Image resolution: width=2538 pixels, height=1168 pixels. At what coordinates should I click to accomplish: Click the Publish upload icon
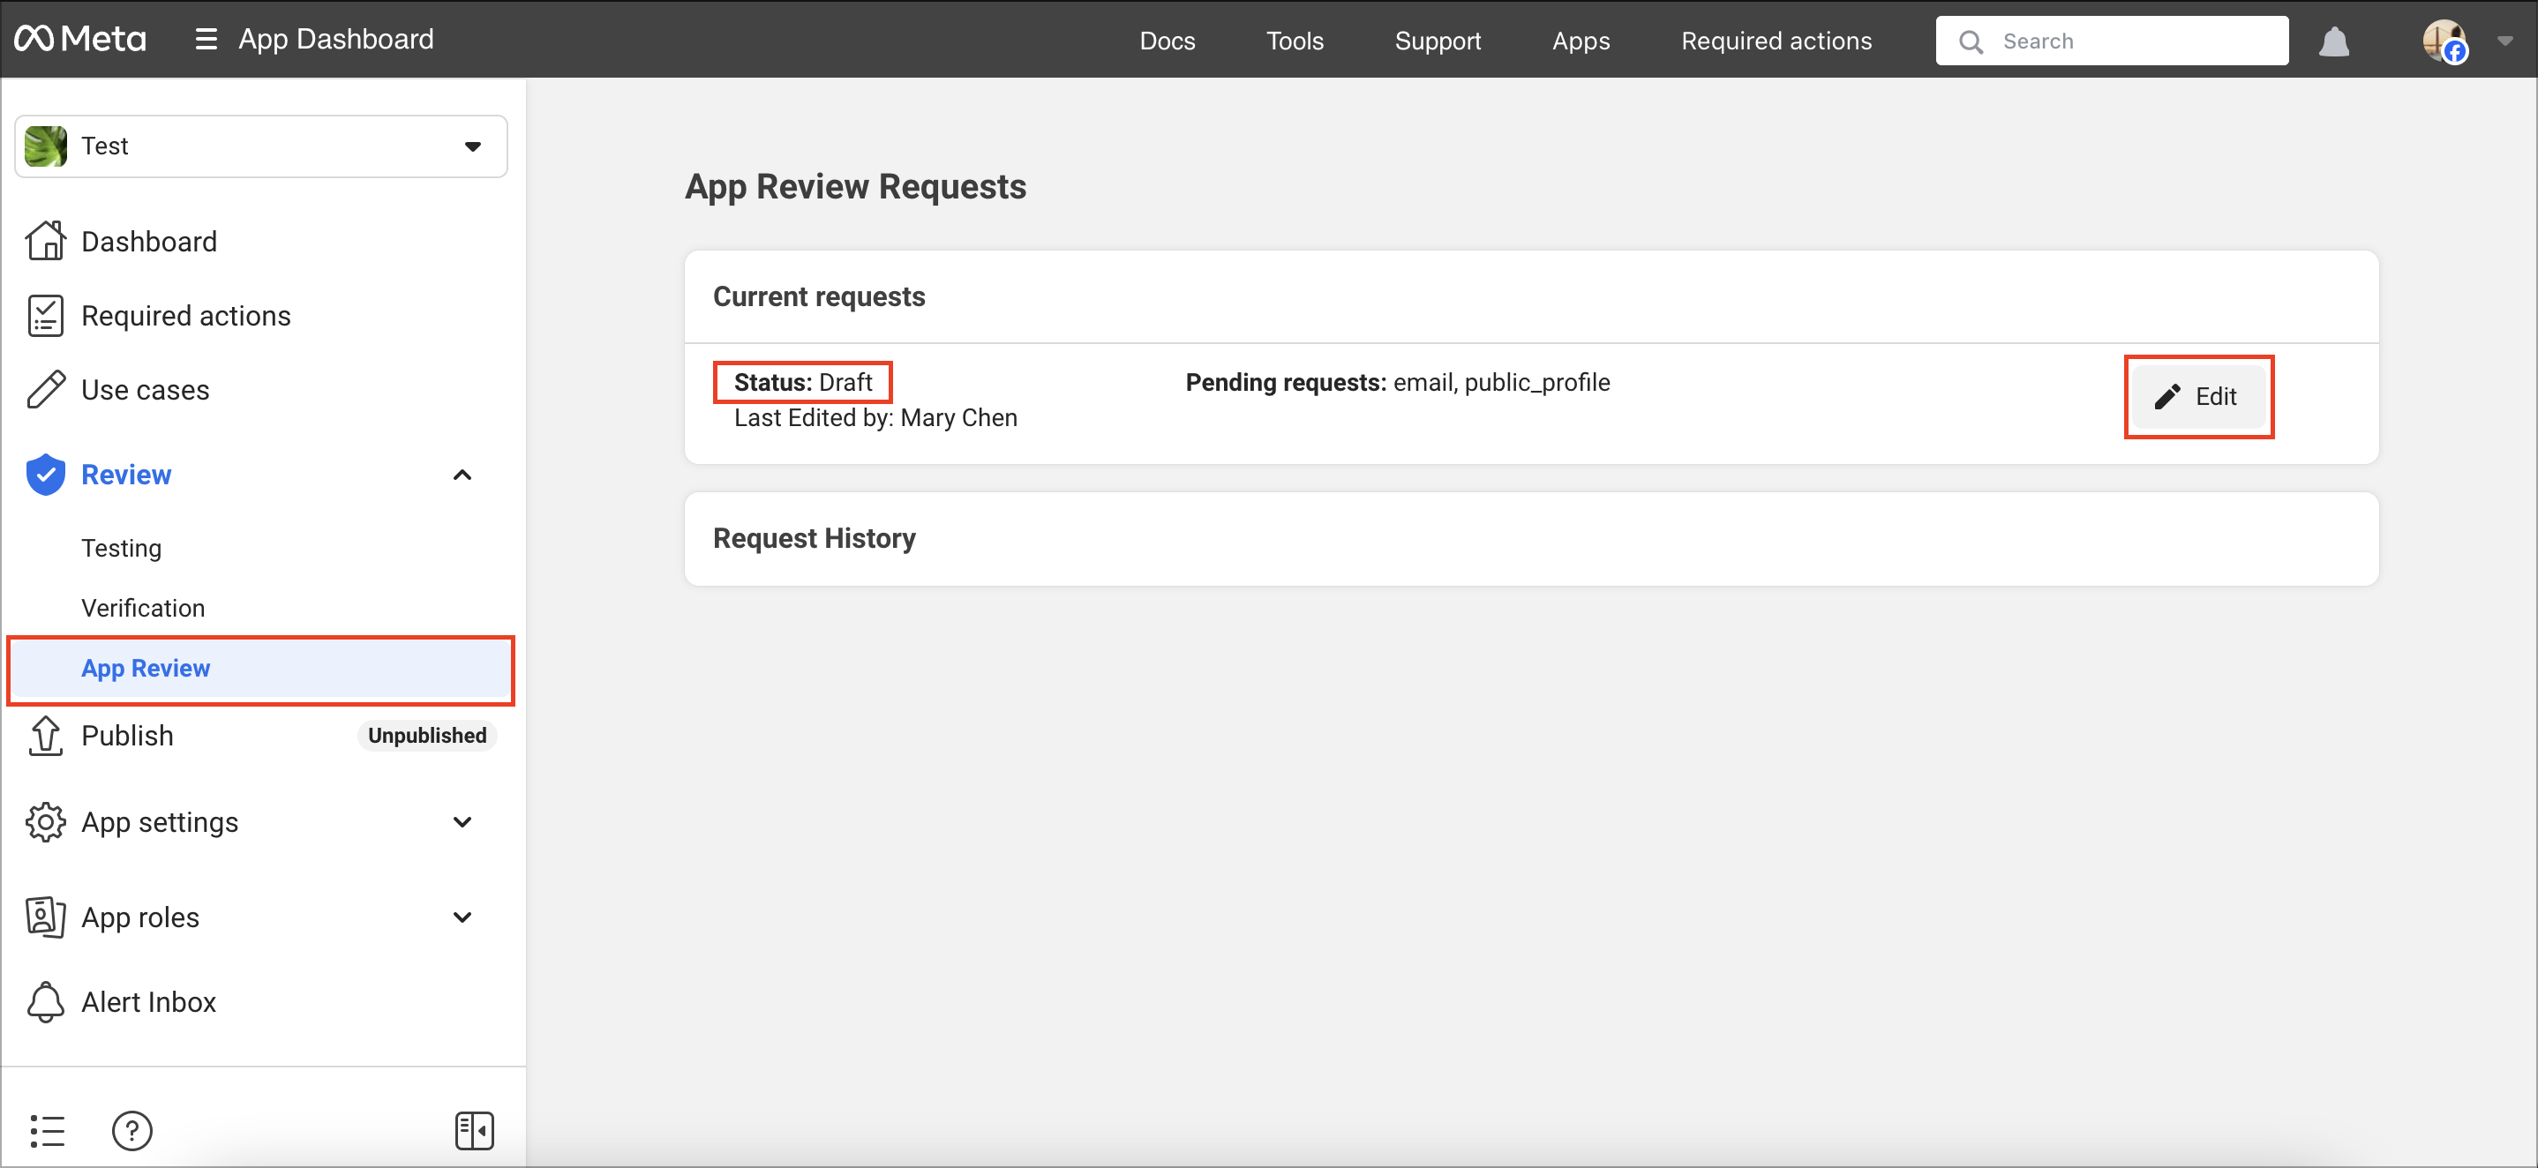pos(45,736)
